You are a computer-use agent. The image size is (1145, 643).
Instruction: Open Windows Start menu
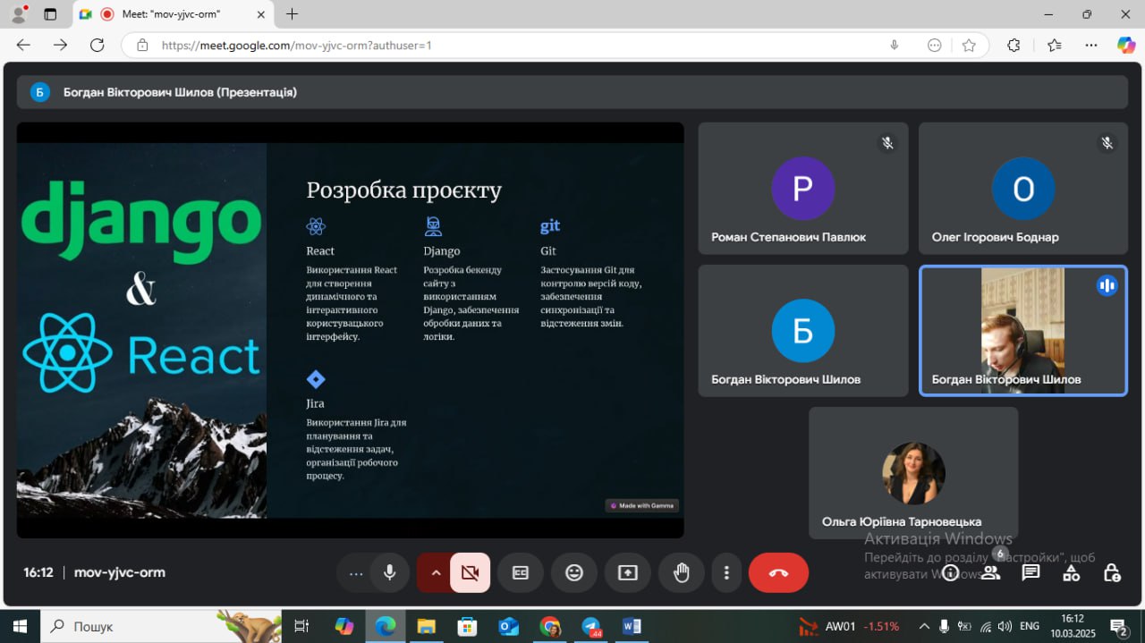20,626
